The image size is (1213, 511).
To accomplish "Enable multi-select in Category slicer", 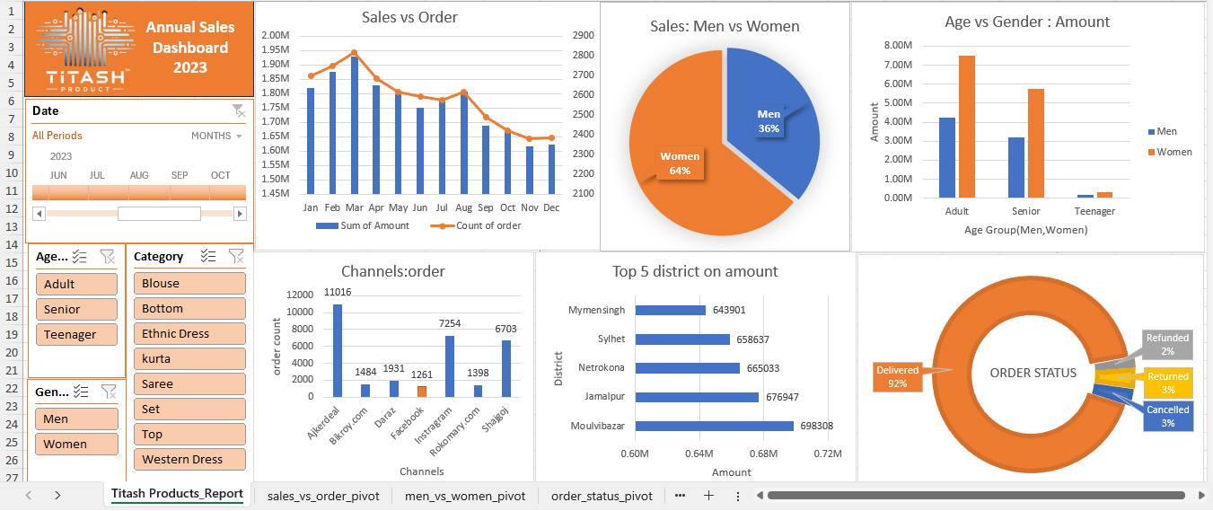I will pyautogui.click(x=208, y=256).
